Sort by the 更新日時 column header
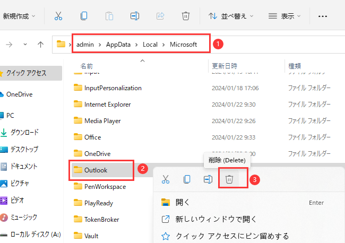345x243 pixels. (x=225, y=66)
